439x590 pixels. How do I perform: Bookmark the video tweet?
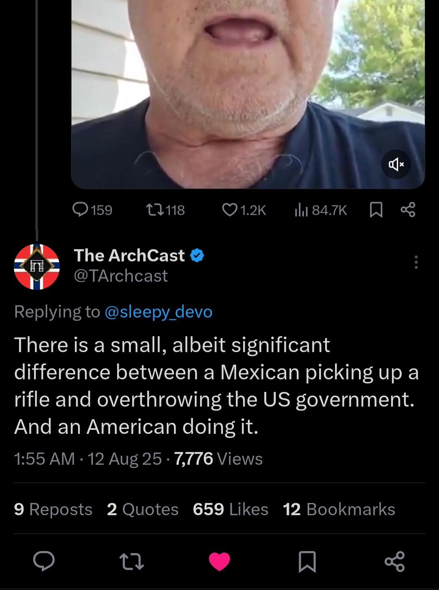point(376,210)
